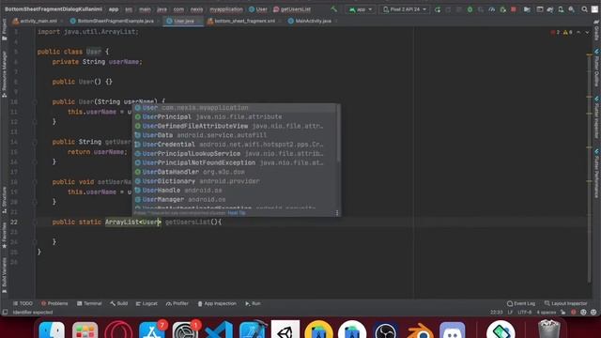
Task: Open the Gradle side tool window tab
Action: tap(597, 31)
